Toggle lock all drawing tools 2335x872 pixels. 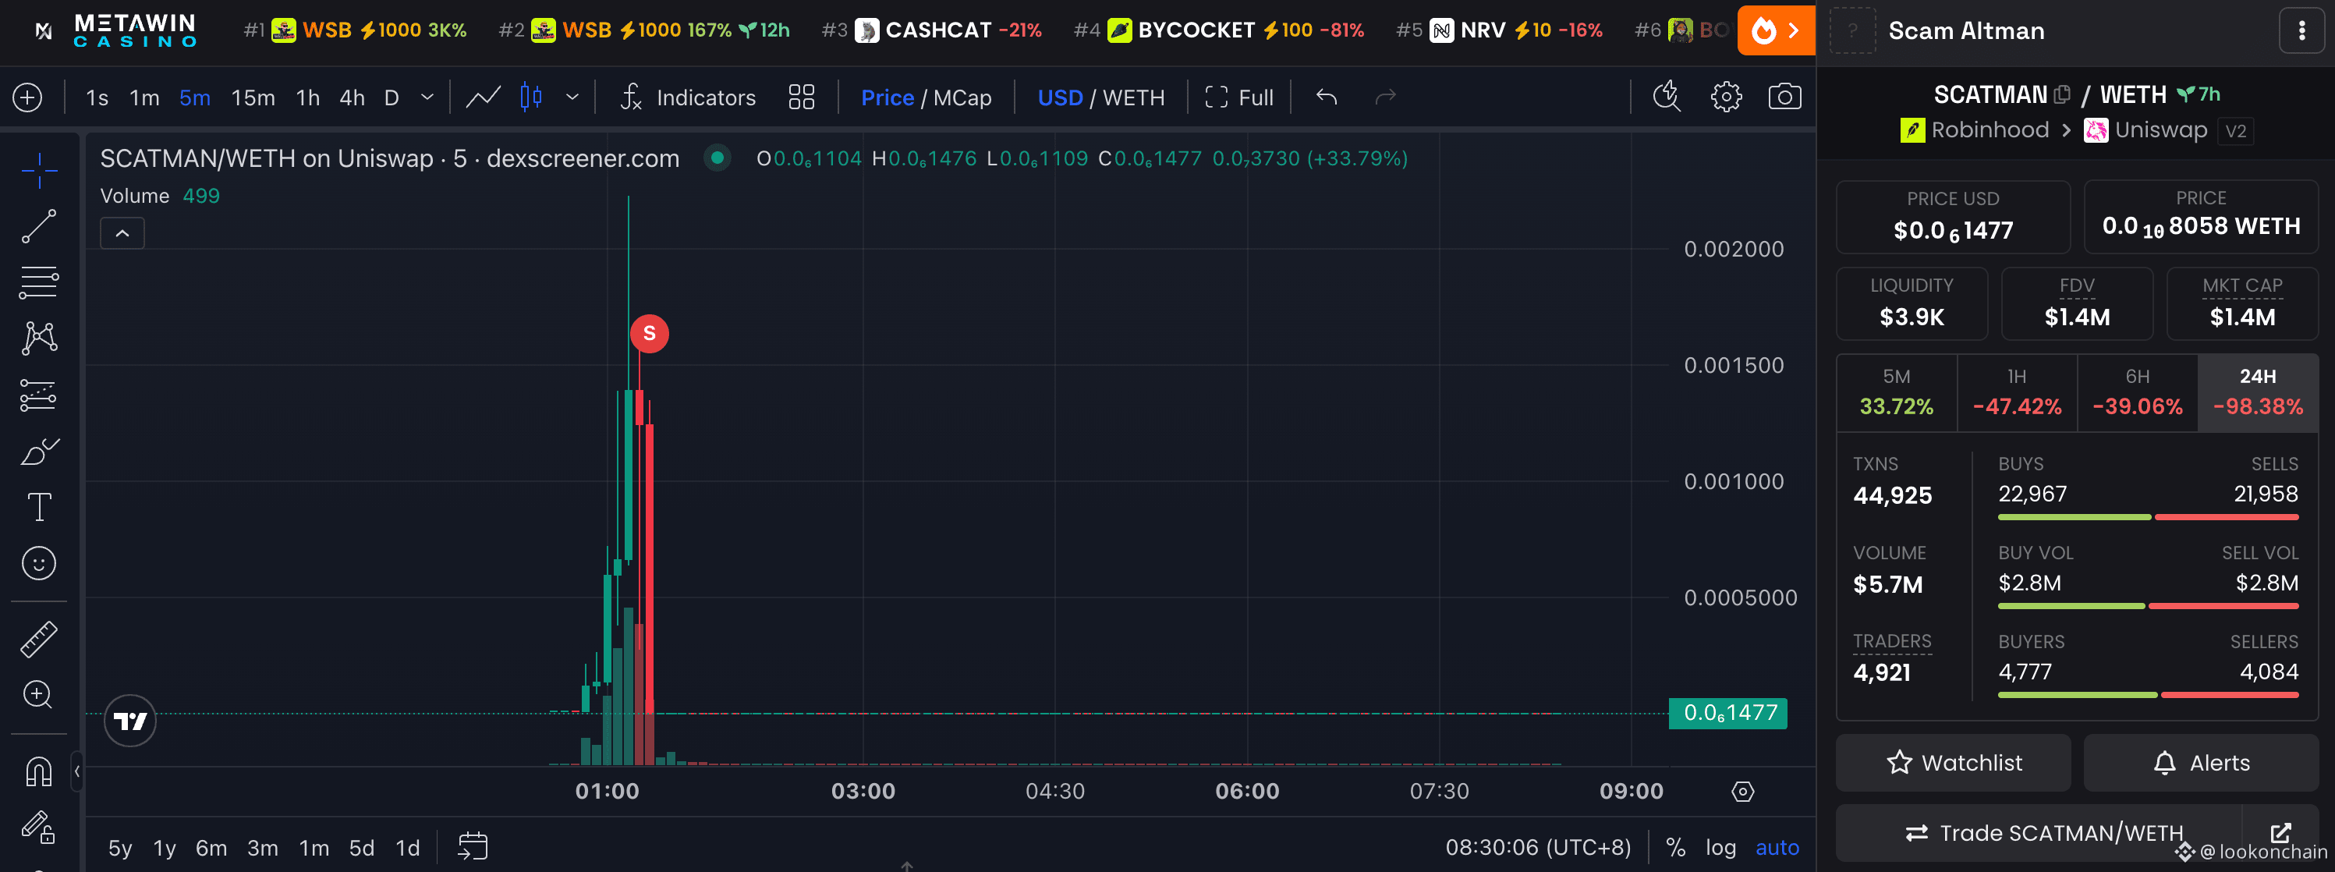point(39,827)
